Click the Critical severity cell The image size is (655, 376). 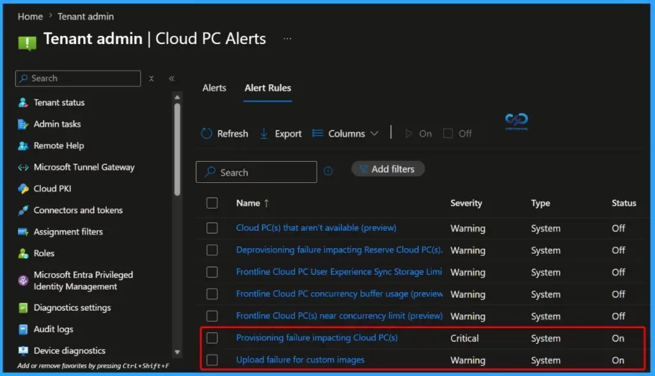[x=464, y=338]
